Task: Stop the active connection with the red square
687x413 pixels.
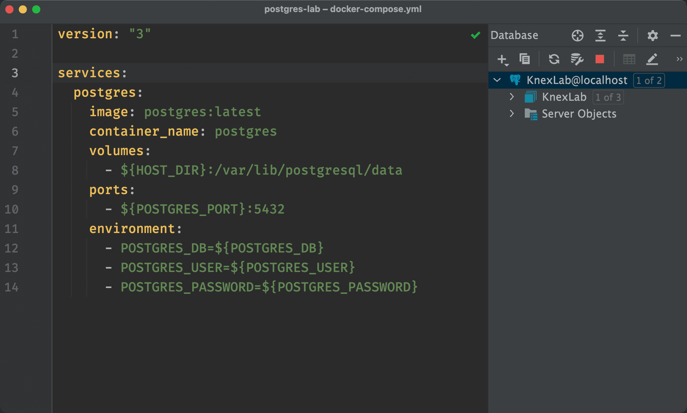Action: coord(600,59)
